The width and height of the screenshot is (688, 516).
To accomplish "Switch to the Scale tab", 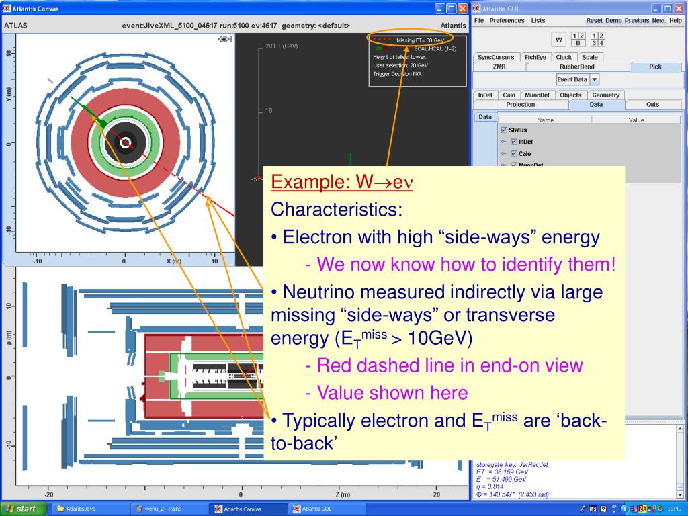I will point(590,58).
